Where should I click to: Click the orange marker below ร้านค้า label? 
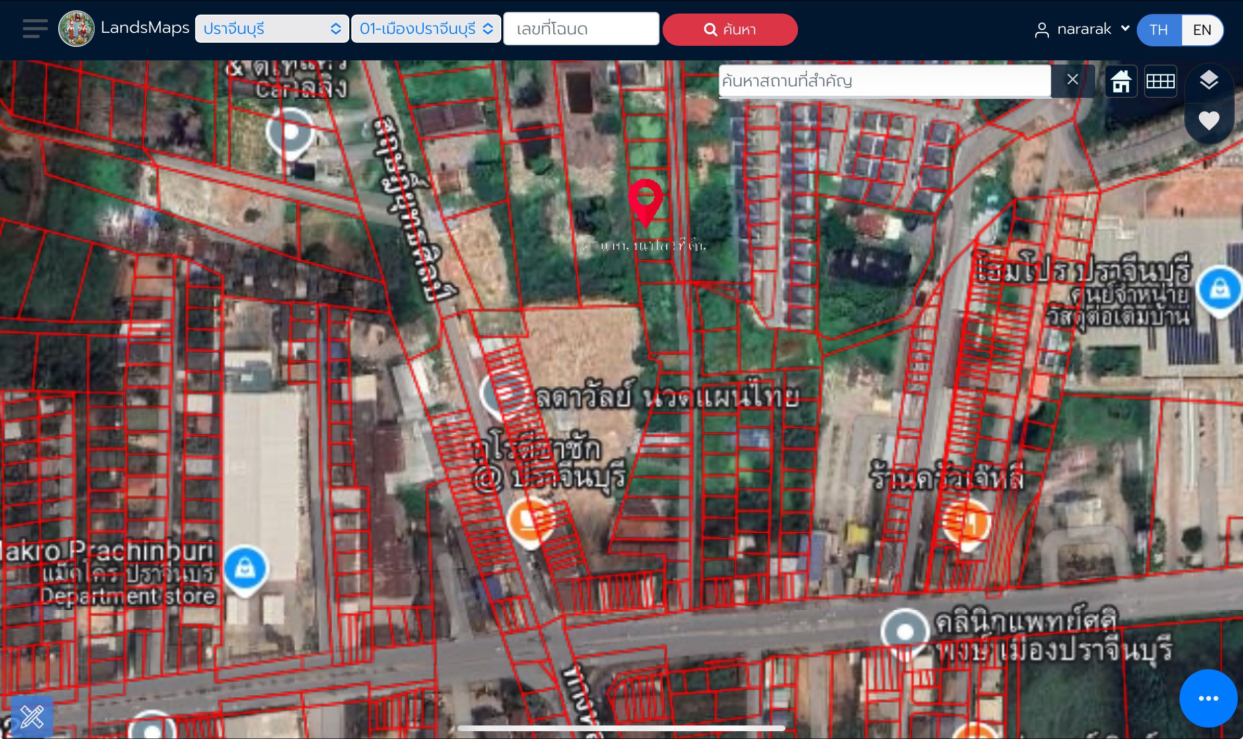pos(967,524)
